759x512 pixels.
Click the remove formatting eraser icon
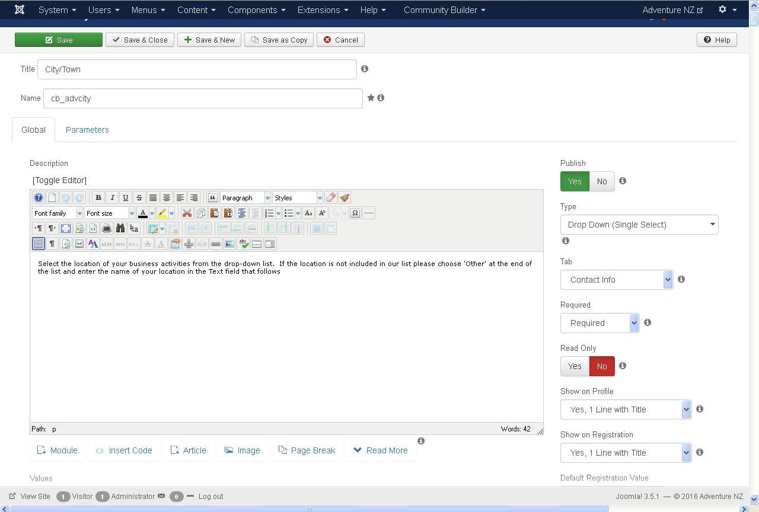coord(331,197)
